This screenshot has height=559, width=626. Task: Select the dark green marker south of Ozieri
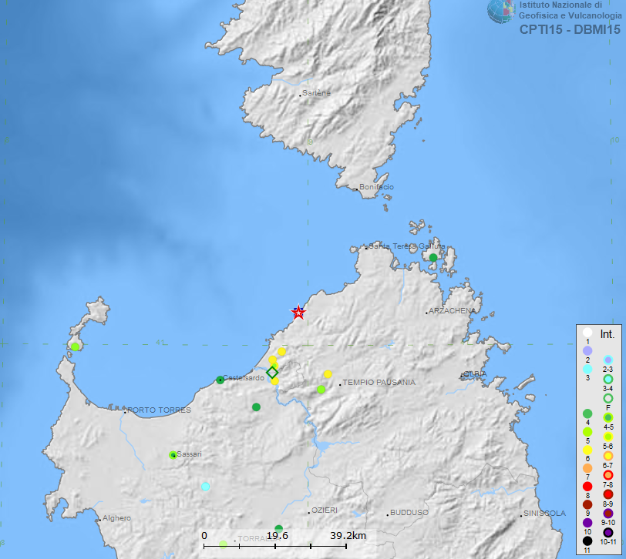278,529
